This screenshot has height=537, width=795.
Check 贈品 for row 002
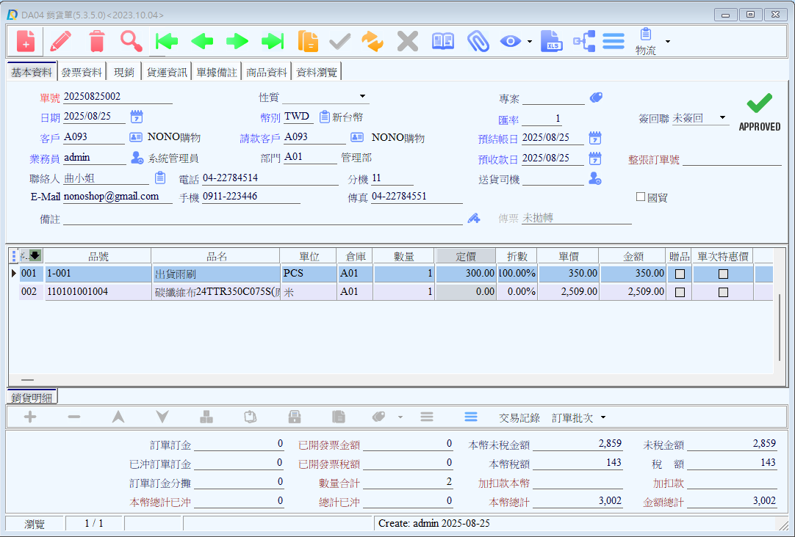(x=680, y=292)
